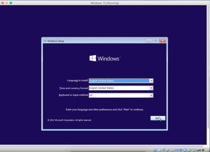Close the Windows Setup dialog with red X
The image size is (210, 152).
coord(163,41)
